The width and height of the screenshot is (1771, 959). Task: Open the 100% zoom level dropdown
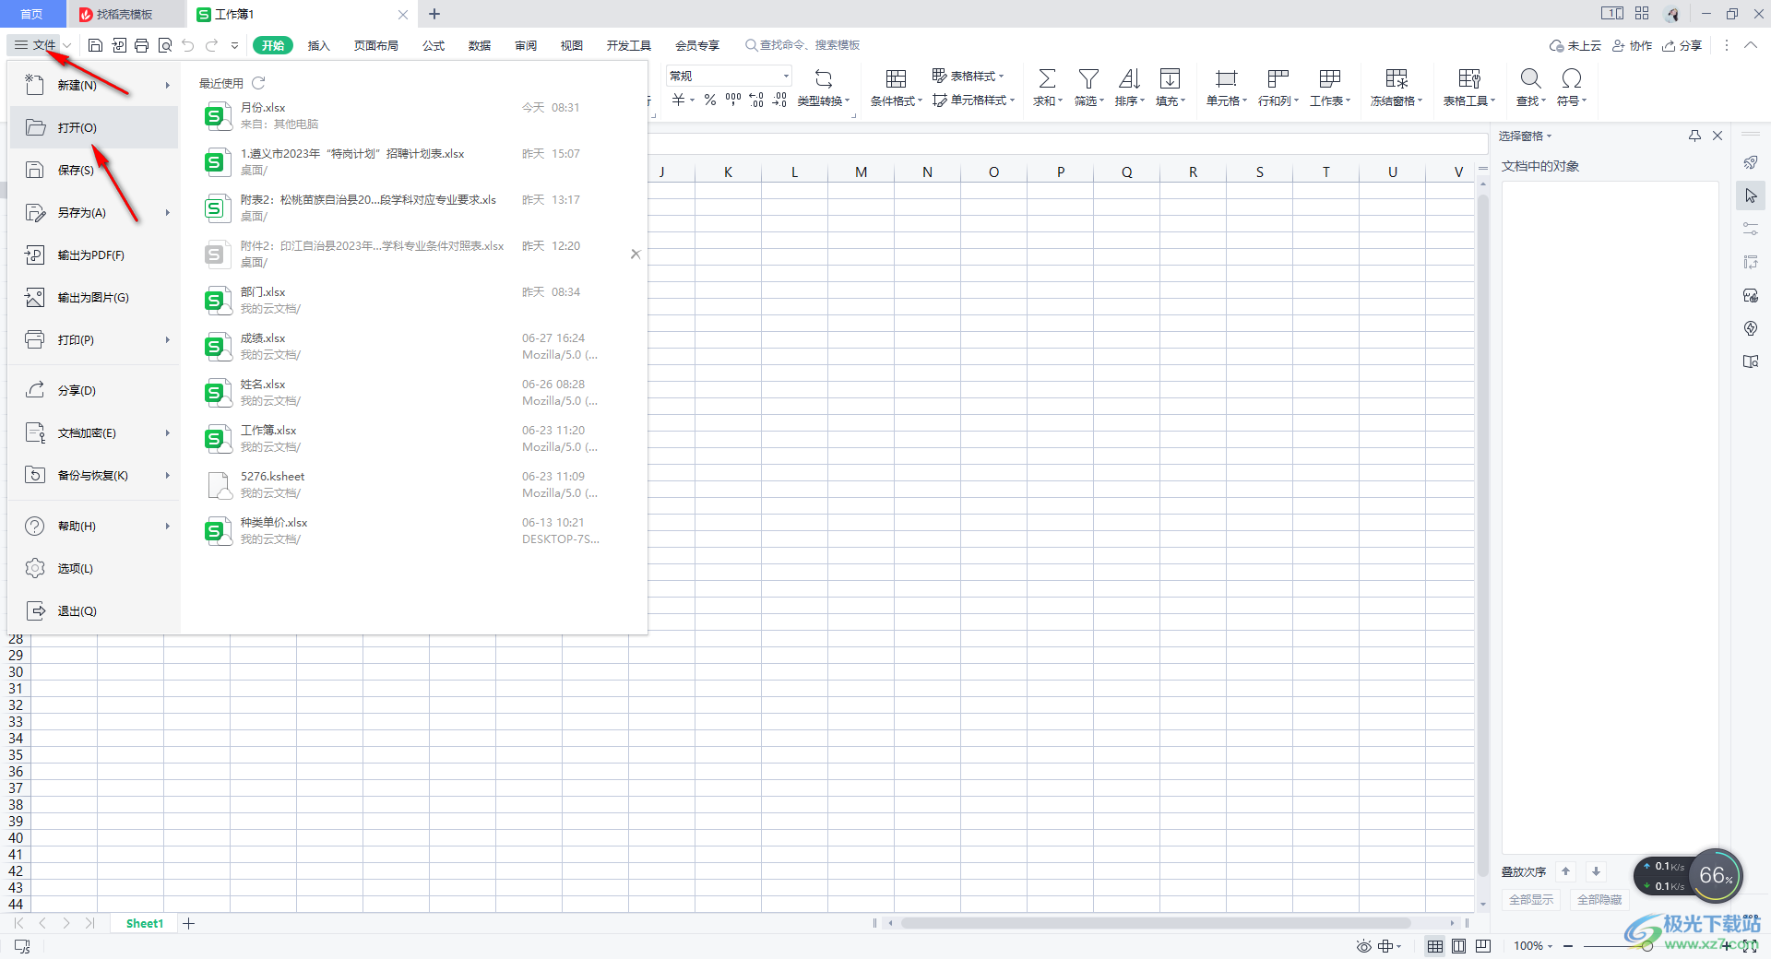point(1533,946)
